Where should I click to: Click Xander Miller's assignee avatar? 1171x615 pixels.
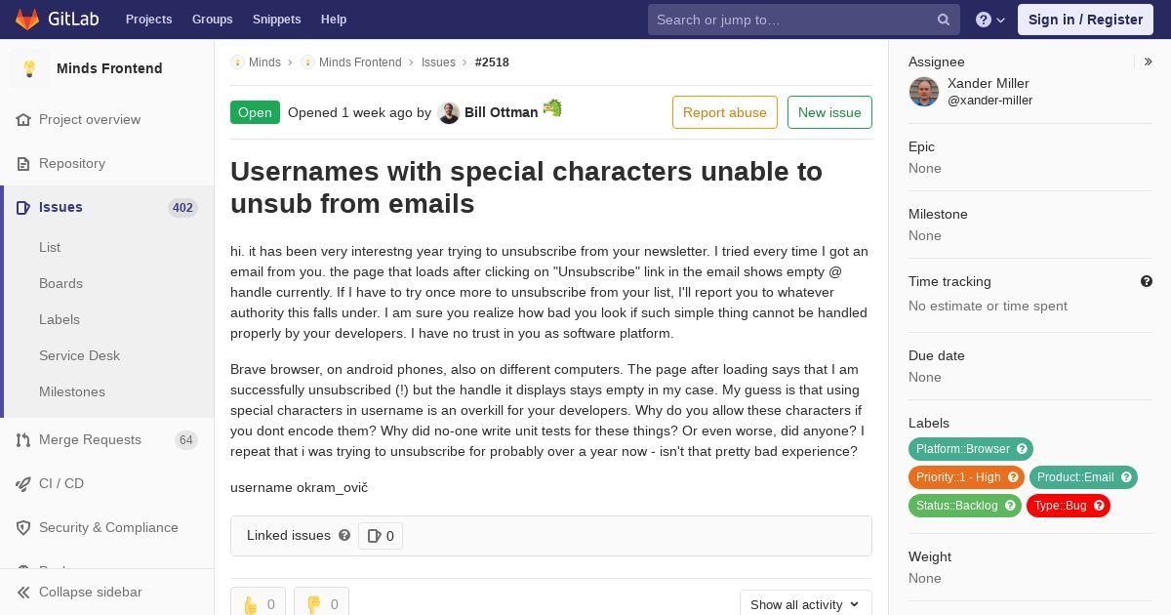pos(924,92)
